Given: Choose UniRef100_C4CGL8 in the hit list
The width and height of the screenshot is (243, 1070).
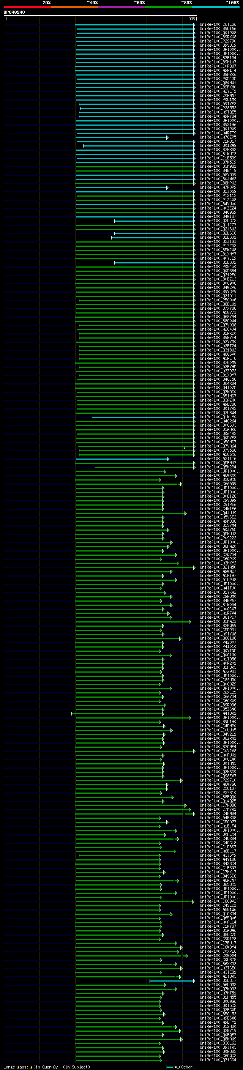Looking at the screenshot, I should (x=218, y=843).
